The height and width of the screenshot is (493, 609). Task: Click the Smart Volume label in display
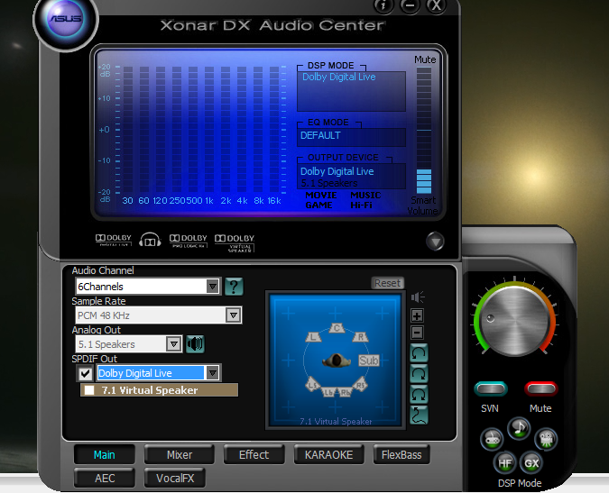pos(423,205)
